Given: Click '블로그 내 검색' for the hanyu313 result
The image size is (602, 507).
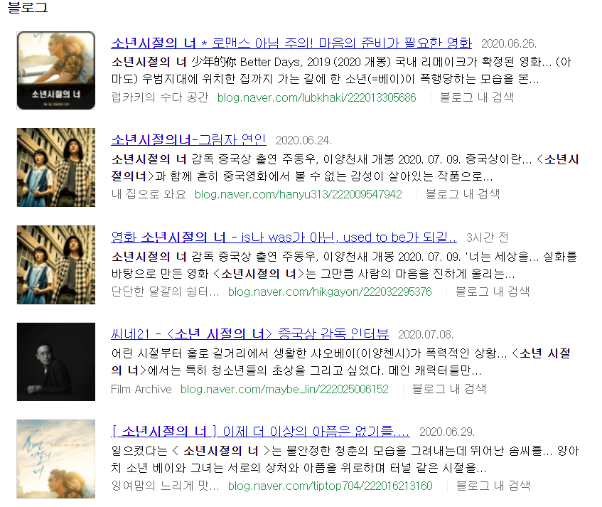Looking at the screenshot, I should pyautogui.click(x=463, y=194).
